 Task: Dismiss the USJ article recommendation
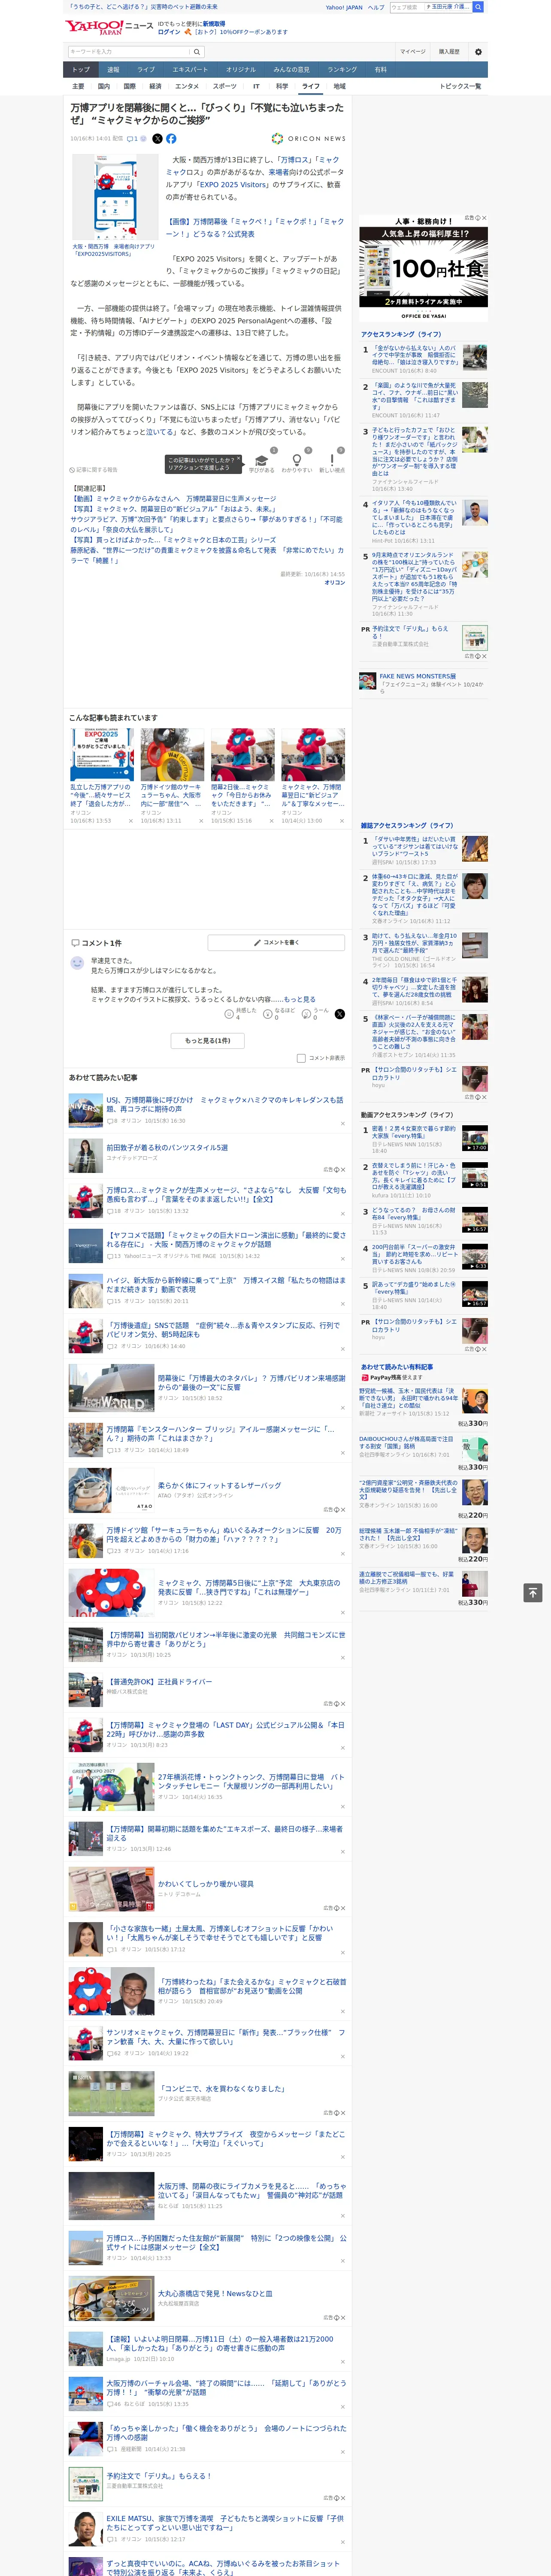[x=342, y=1123]
